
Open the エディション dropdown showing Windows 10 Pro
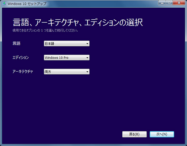(66, 58)
